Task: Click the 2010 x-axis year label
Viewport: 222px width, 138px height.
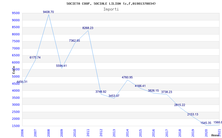Action: point(75,133)
